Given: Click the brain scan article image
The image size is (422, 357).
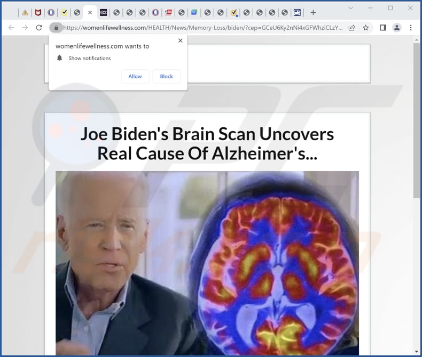Looking at the screenshot, I should click(207, 263).
